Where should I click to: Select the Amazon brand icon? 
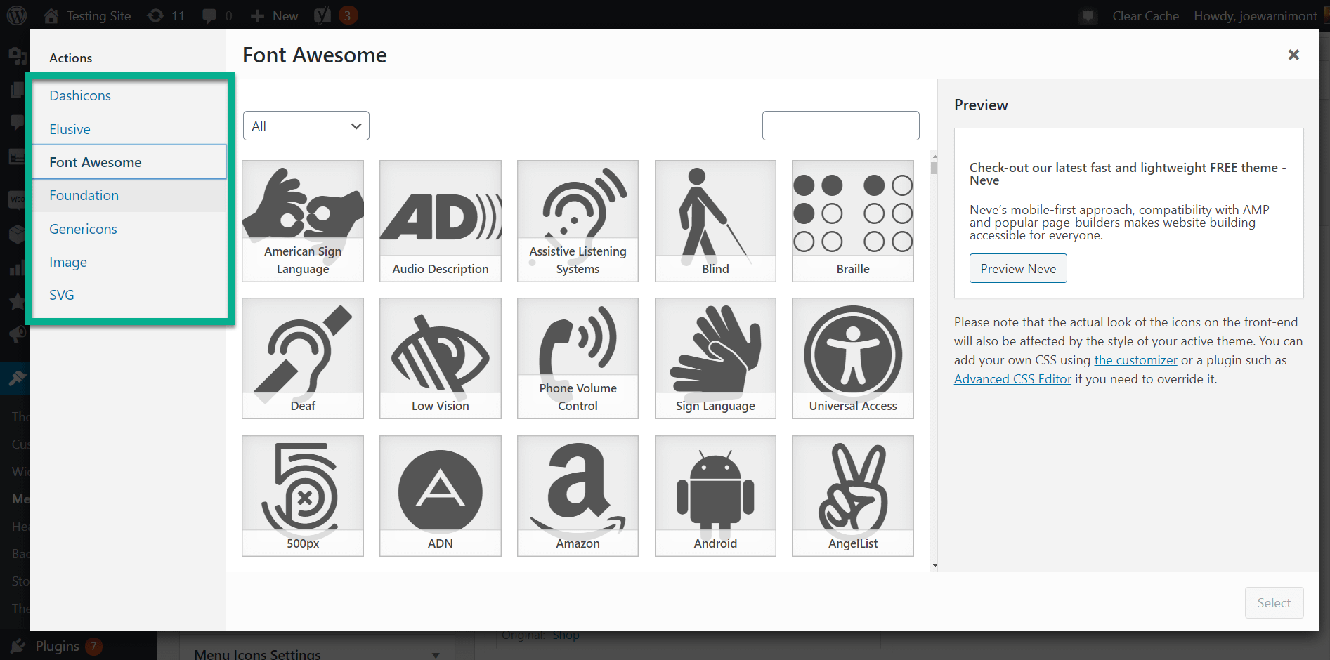pos(577,495)
